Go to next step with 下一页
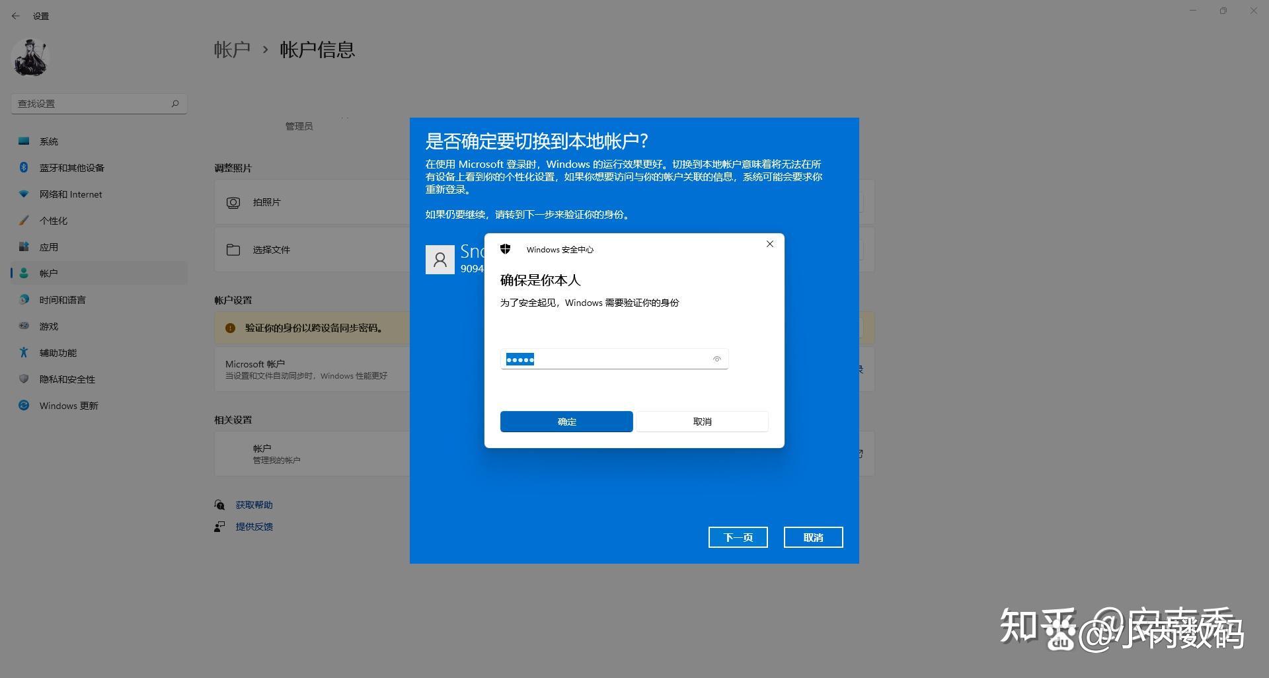Viewport: 1269px width, 678px height. point(738,537)
